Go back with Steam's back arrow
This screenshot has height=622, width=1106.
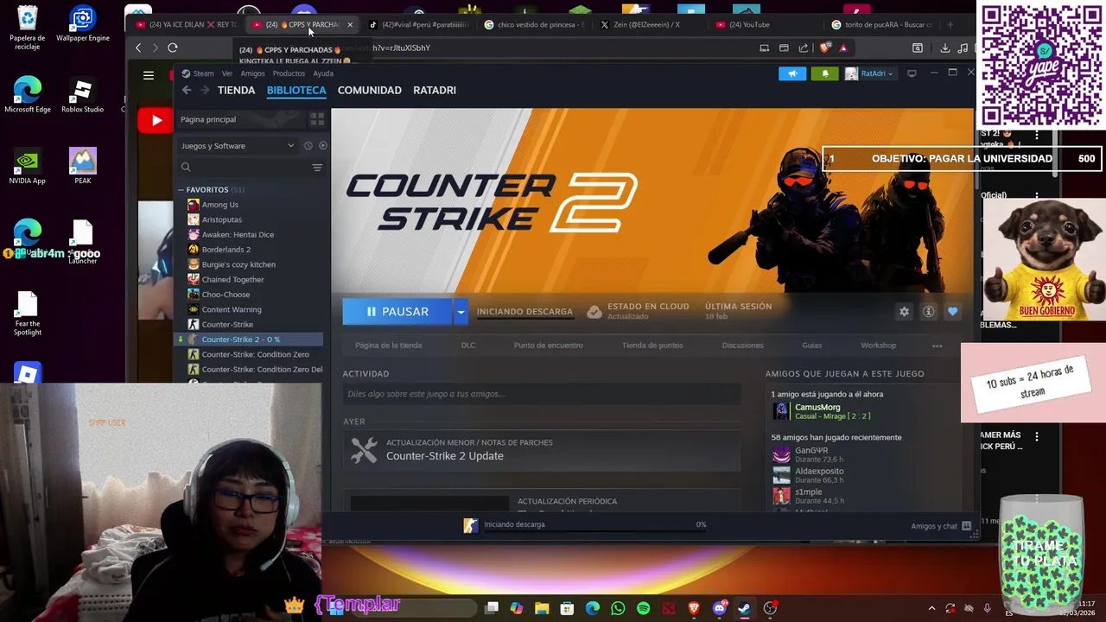(x=186, y=90)
